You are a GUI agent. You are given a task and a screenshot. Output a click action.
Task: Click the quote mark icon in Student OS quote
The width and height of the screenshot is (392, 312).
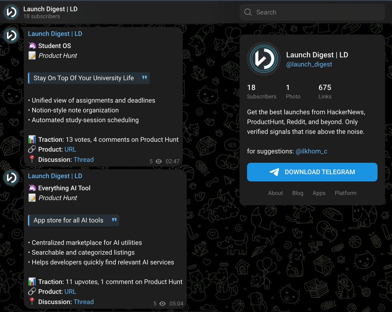point(144,77)
